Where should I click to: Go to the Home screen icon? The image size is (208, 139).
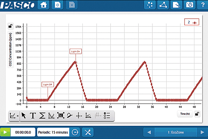(44, 5)
